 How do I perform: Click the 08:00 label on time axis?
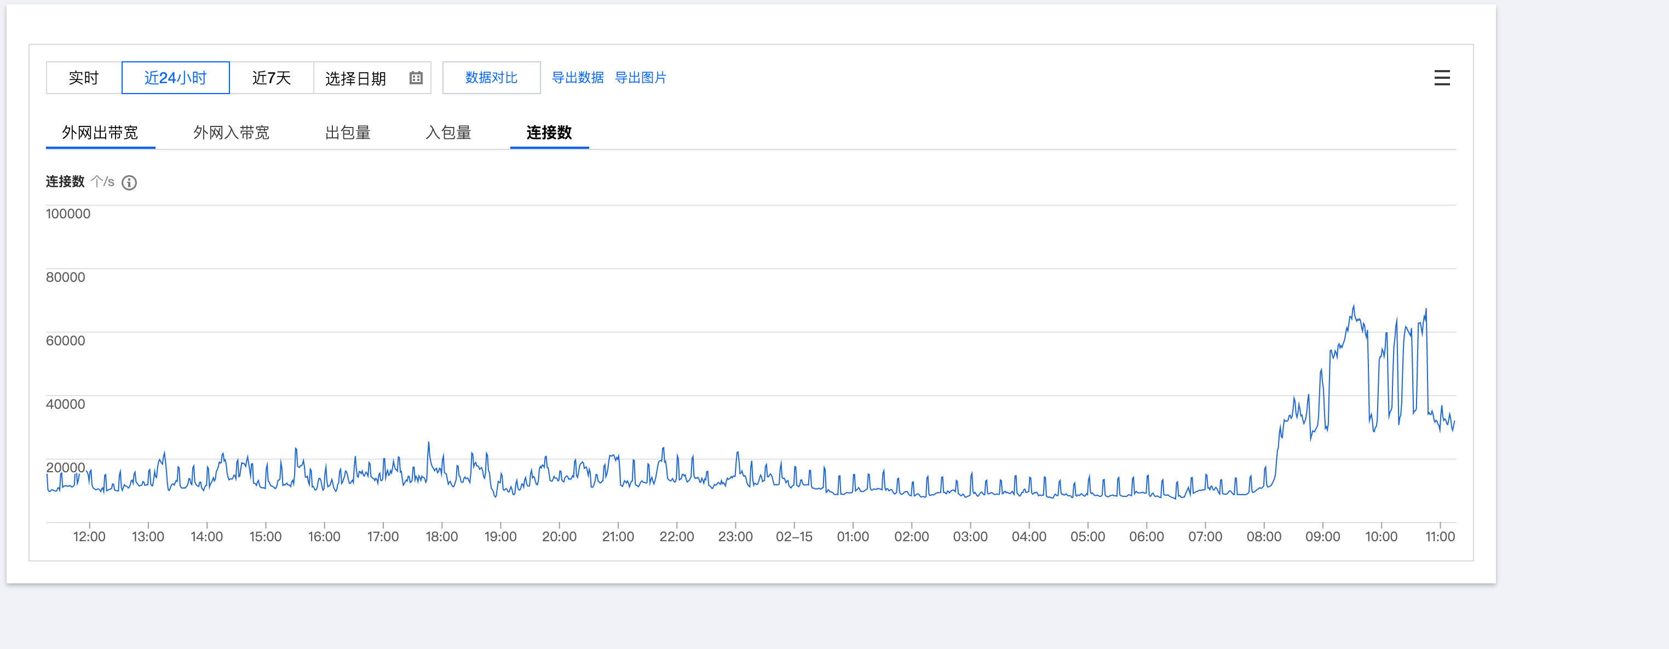tap(1263, 536)
